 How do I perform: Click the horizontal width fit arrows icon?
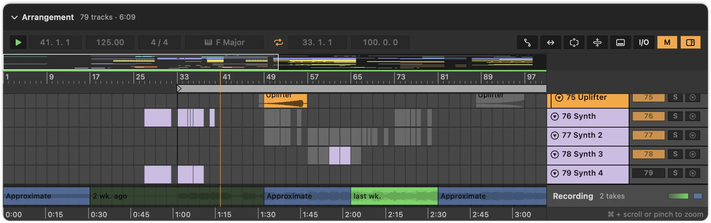[x=550, y=42]
